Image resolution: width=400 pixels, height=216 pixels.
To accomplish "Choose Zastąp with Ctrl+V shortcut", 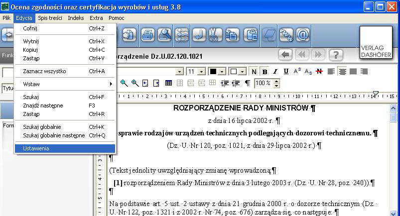I will pyautogui.click(x=65, y=58).
